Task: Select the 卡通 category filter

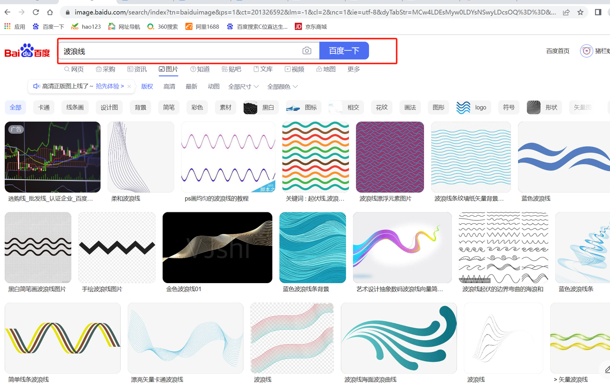Action: pyautogui.click(x=44, y=107)
